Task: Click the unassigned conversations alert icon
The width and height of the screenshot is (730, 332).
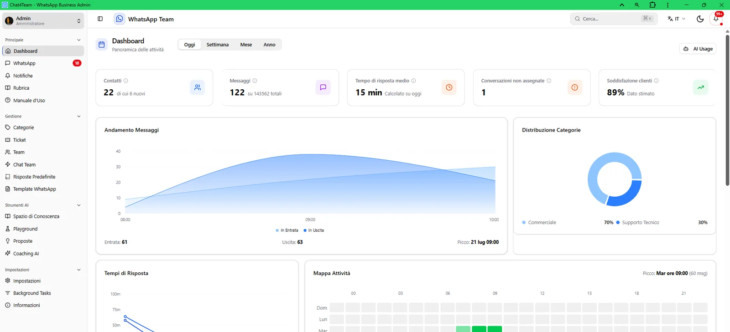Action: click(x=575, y=87)
